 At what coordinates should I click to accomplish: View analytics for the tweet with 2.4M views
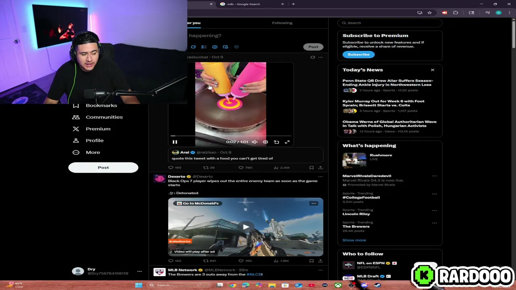pyautogui.click(x=282, y=168)
